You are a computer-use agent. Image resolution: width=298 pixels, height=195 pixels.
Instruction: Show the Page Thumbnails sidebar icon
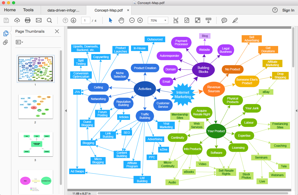(6, 33)
